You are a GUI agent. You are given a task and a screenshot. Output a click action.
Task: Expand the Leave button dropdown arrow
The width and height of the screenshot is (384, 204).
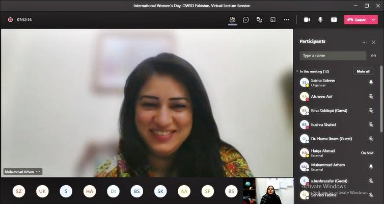(374, 19)
